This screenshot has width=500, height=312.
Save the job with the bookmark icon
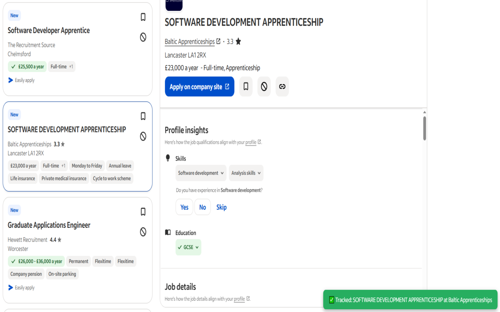point(246,86)
